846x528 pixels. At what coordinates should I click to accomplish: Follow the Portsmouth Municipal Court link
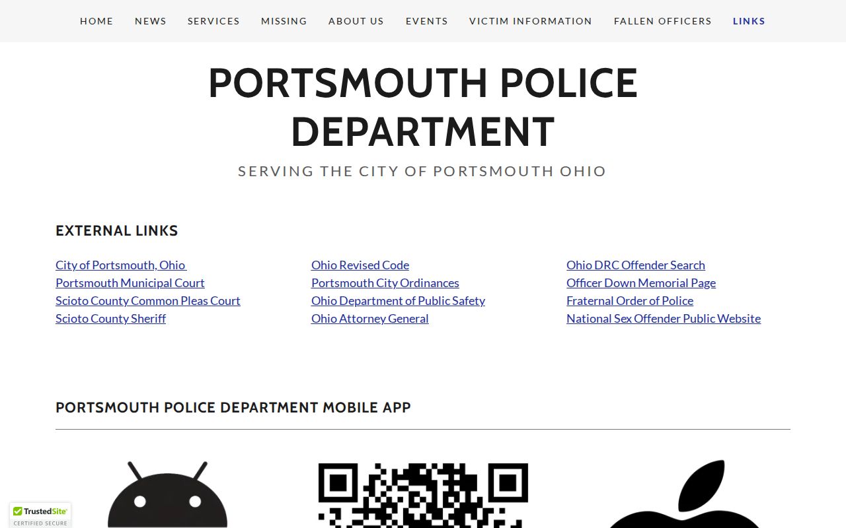pyautogui.click(x=130, y=282)
